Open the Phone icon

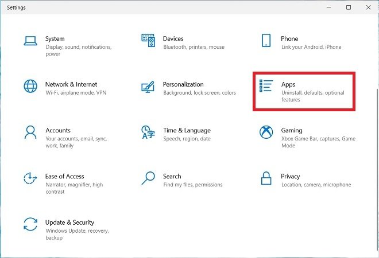(266, 40)
